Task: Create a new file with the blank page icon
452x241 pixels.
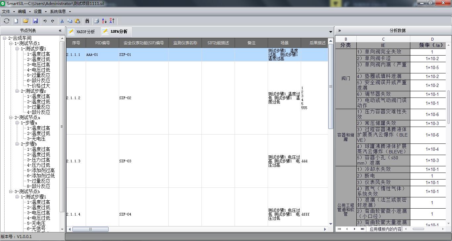Action: tap(16, 21)
